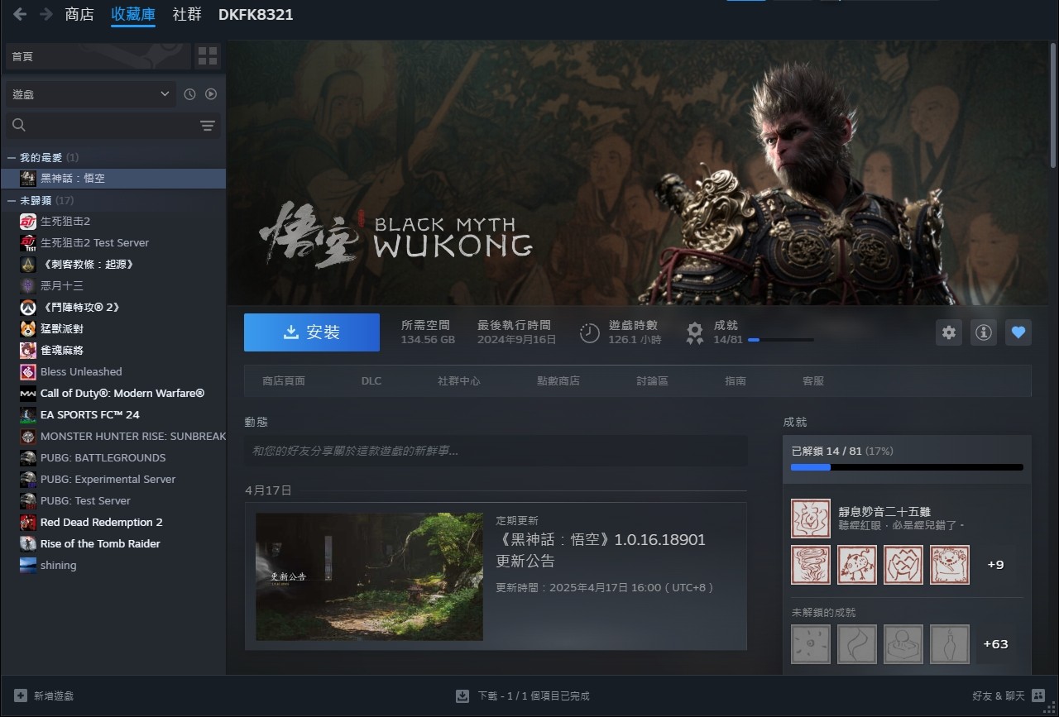1059x717 pixels.
Task: Go back with the left arrow
Action: point(20,14)
